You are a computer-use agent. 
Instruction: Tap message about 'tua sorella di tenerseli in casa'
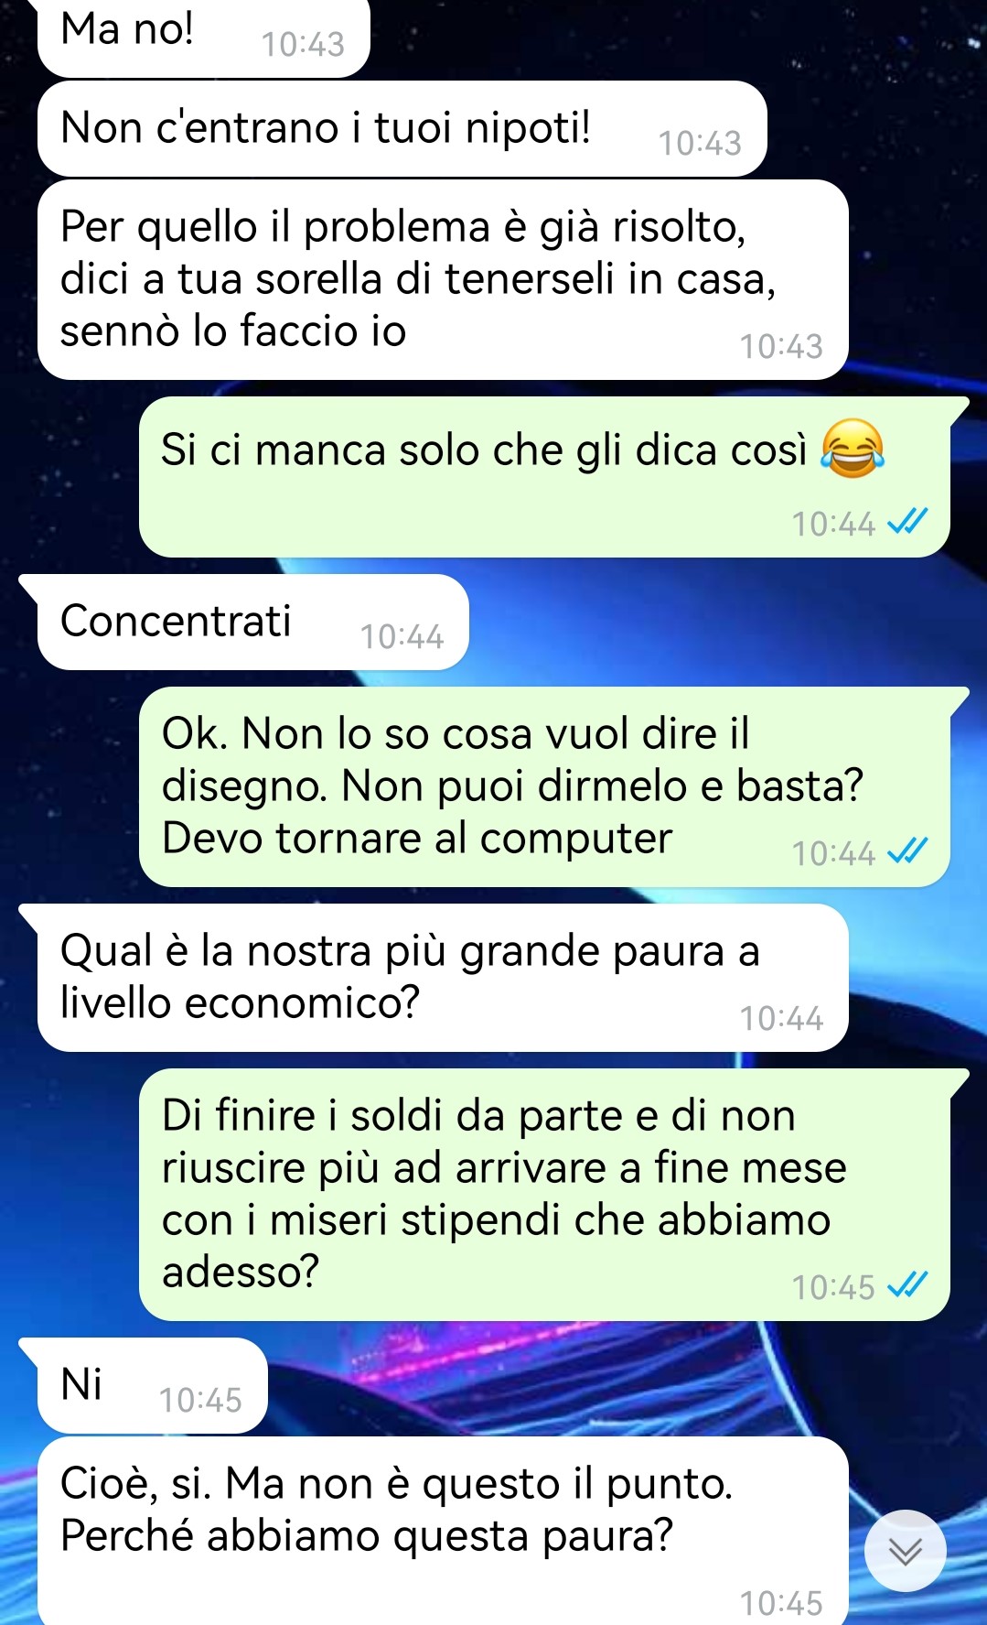tap(443, 279)
